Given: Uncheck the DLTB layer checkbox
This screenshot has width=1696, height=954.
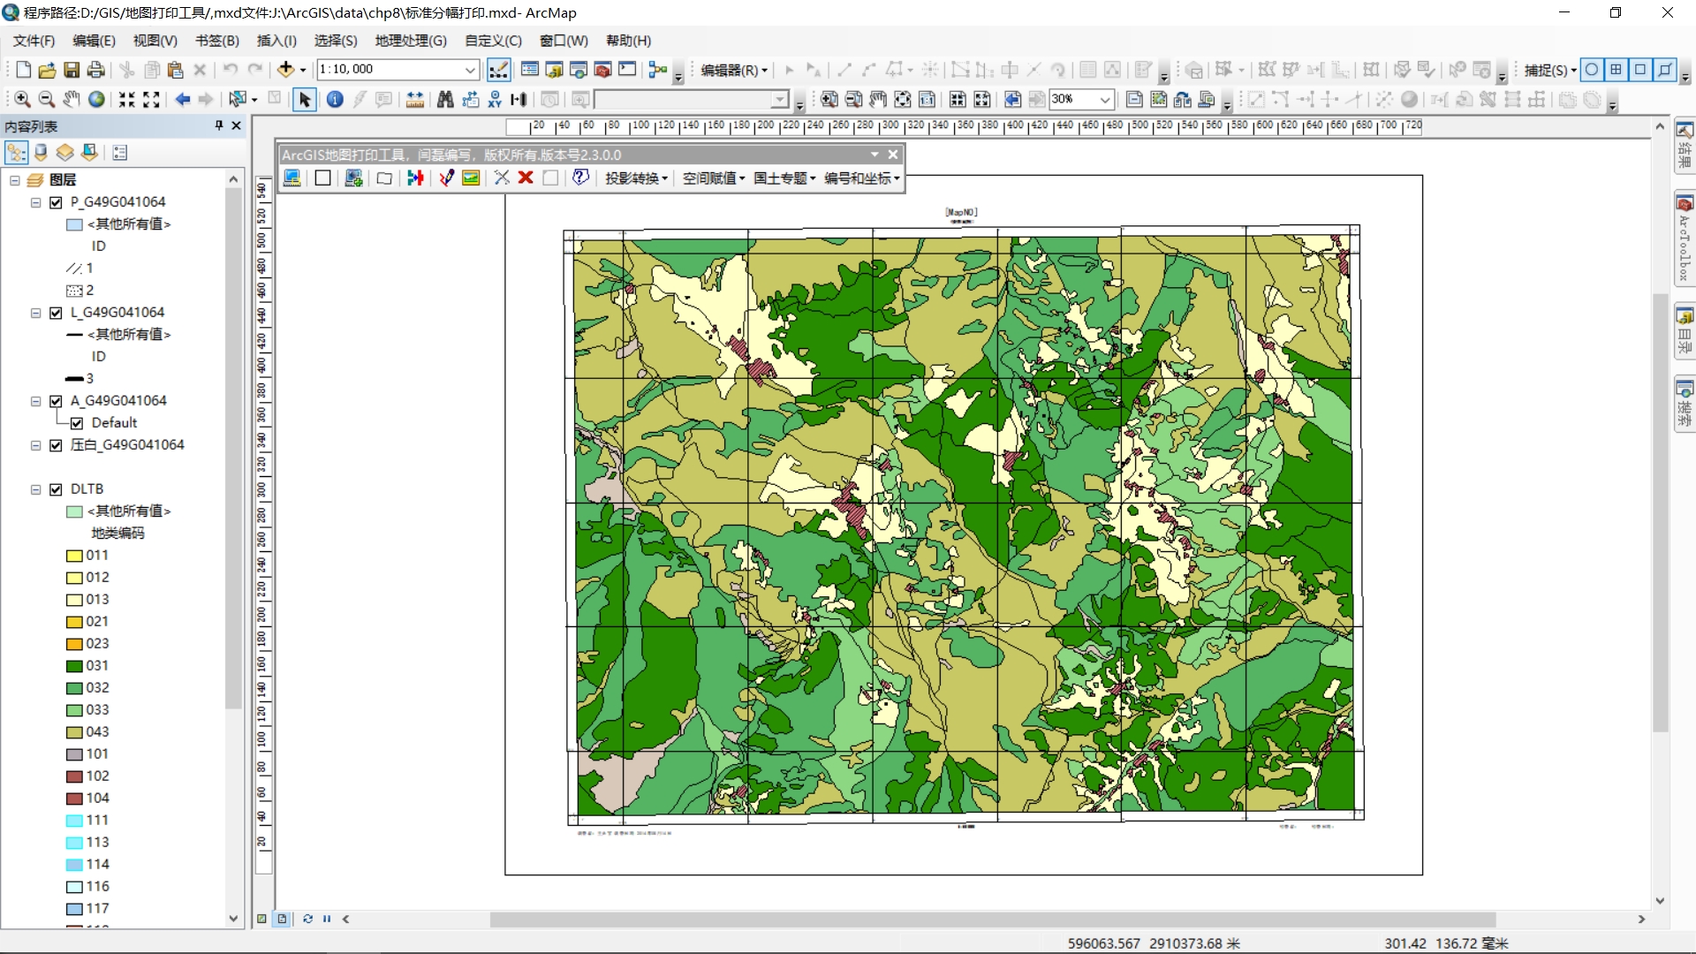Looking at the screenshot, I should [57, 489].
